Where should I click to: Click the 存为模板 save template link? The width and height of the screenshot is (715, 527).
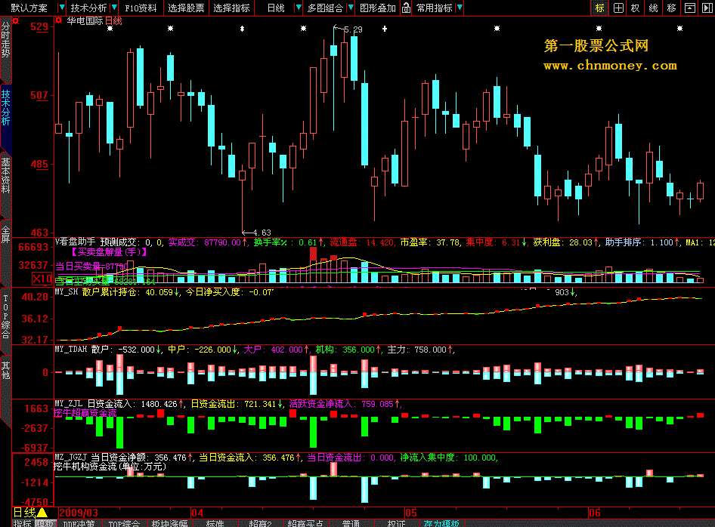(441, 523)
